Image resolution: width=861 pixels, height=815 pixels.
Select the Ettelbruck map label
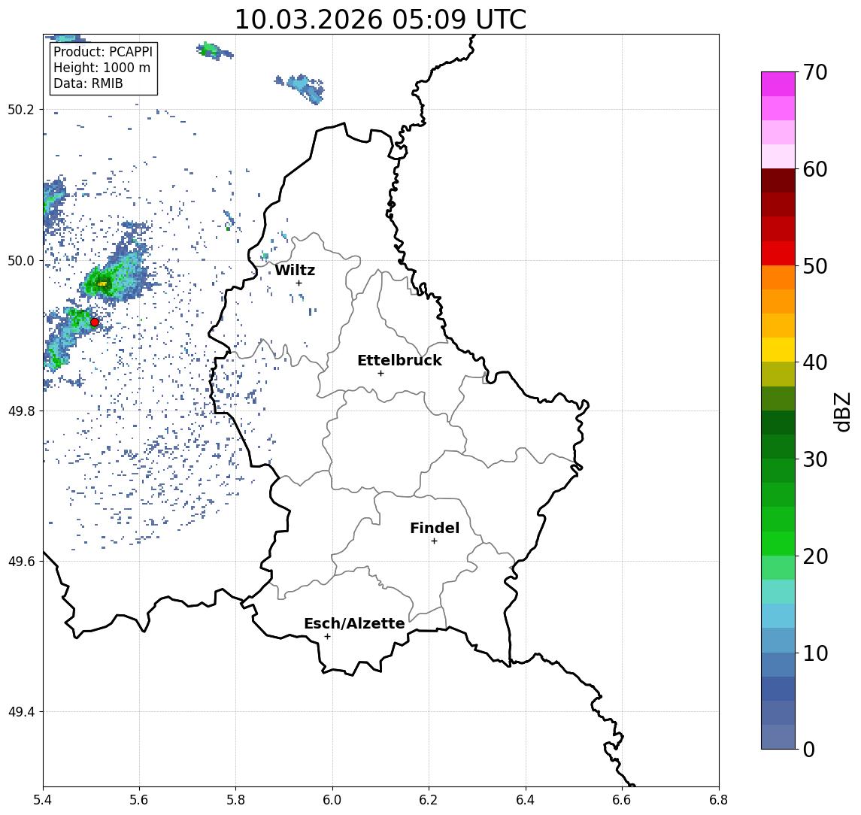pyautogui.click(x=399, y=360)
